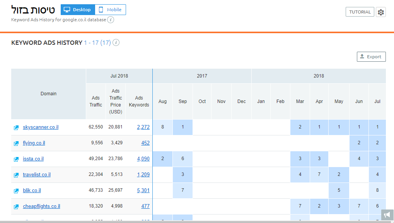Image resolution: width=394 pixels, height=223 pixels.
Task: Select issta Sep 2017 position cell 6
Action: pos(183,159)
